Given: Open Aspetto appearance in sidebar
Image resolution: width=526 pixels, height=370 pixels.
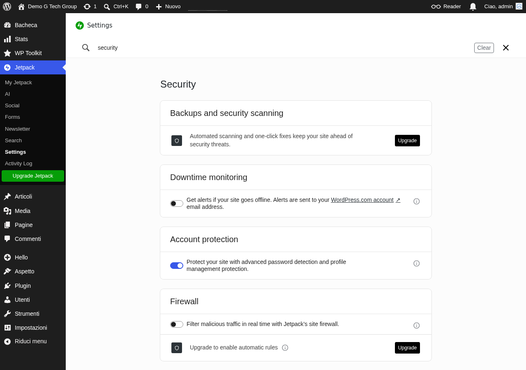Looking at the screenshot, I should [33, 271].
